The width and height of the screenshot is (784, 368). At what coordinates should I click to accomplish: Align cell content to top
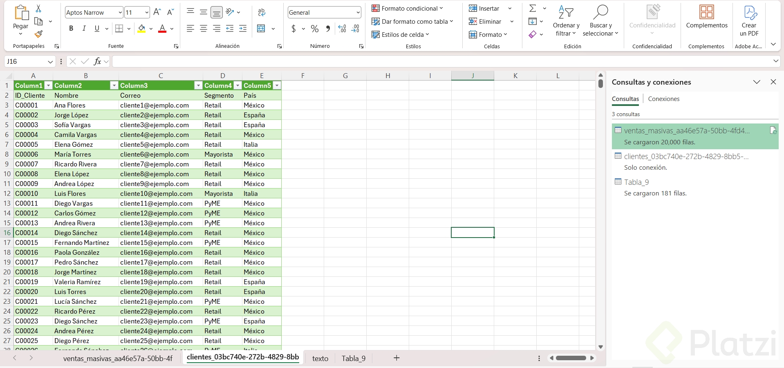point(190,12)
